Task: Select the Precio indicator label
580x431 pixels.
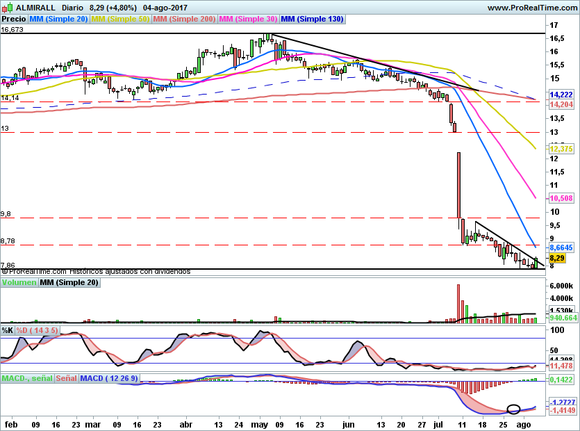Action: pos(14,19)
